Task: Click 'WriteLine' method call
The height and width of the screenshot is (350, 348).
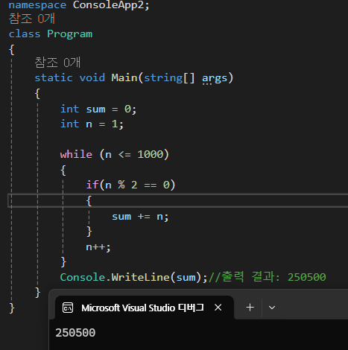Action: pos(140,277)
